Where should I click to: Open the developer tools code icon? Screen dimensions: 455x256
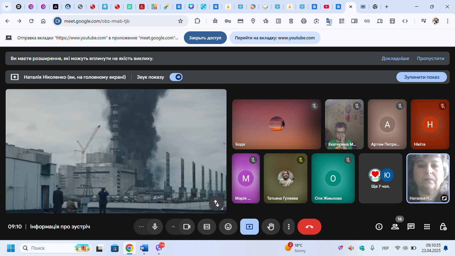pyautogui.click(x=405, y=21)
